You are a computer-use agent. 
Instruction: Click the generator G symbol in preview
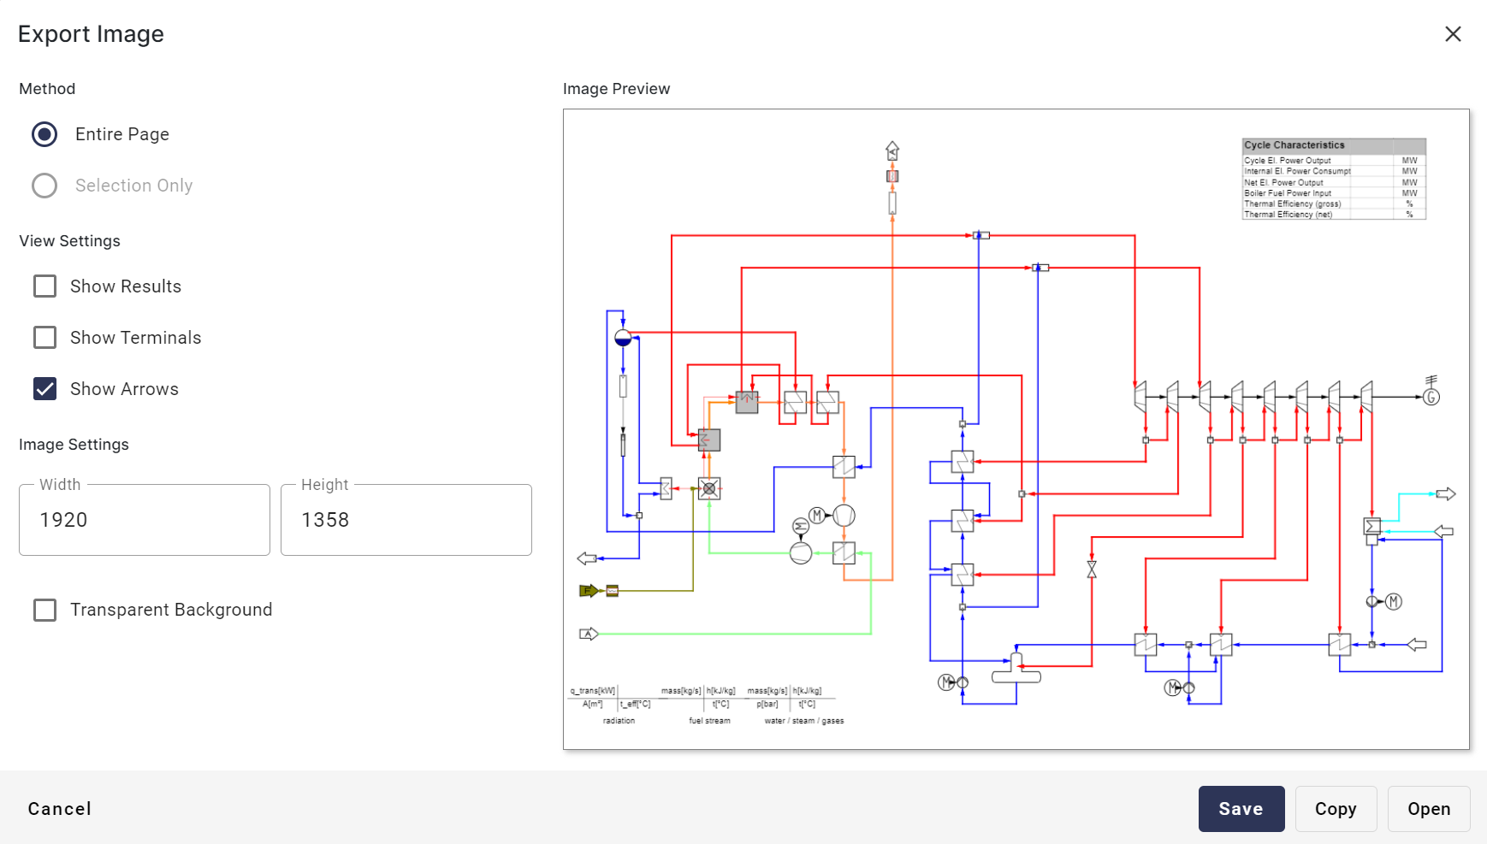[1431, 397]
